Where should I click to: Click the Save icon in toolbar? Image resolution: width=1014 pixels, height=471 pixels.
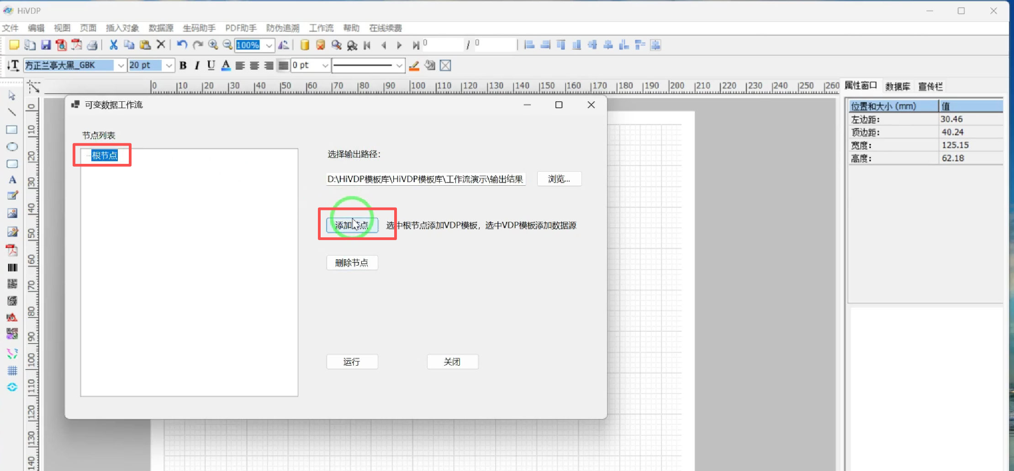(46, 45)
